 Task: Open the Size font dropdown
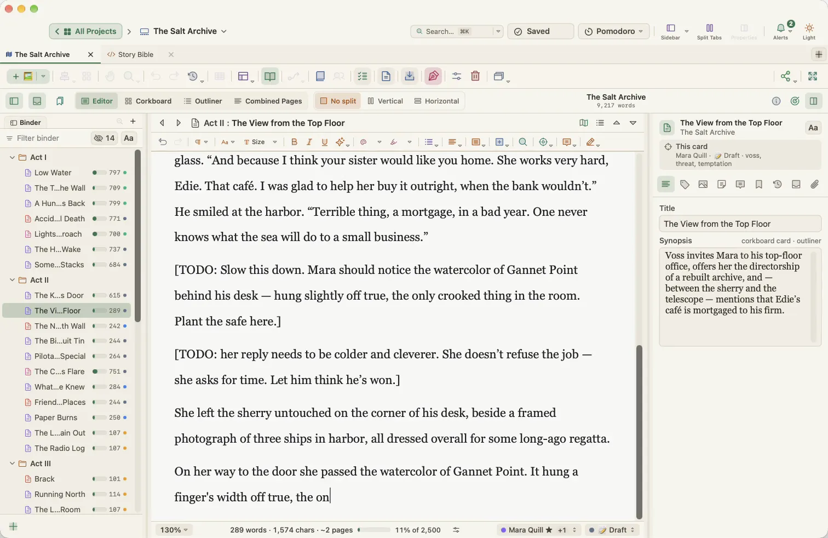(260, 142)
